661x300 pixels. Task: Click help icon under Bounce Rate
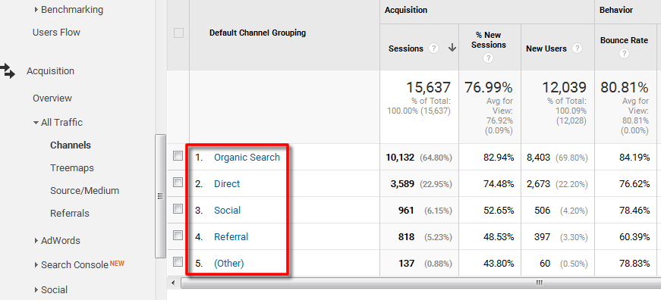coord(625,54)
